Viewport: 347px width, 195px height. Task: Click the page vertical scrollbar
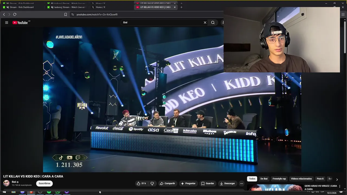tap(345, 37)
